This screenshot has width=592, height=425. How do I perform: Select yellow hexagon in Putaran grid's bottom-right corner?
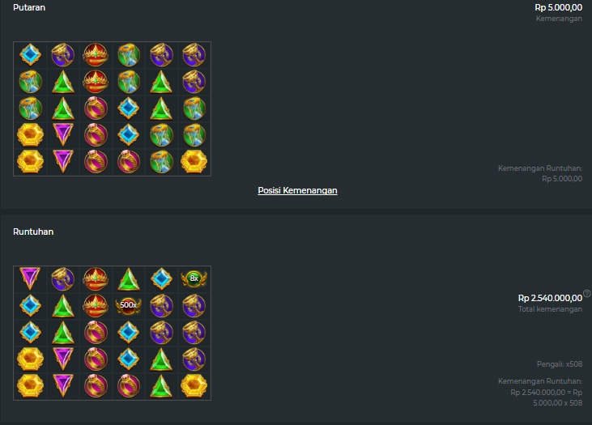[194, 162]
